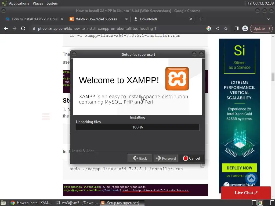275x206 pixels.
Task: Click the DEPLOY NOW ad button
Action: 239,168
